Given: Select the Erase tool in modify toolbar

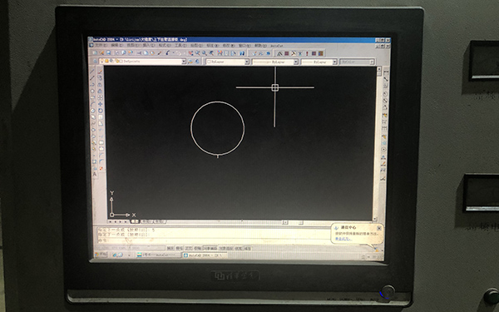Looking at the screenshot, I should pos(101,72).
